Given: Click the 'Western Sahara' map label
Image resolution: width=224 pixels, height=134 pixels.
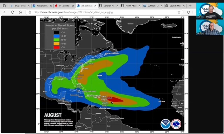Looking at the screenshot, I should 177,87.
